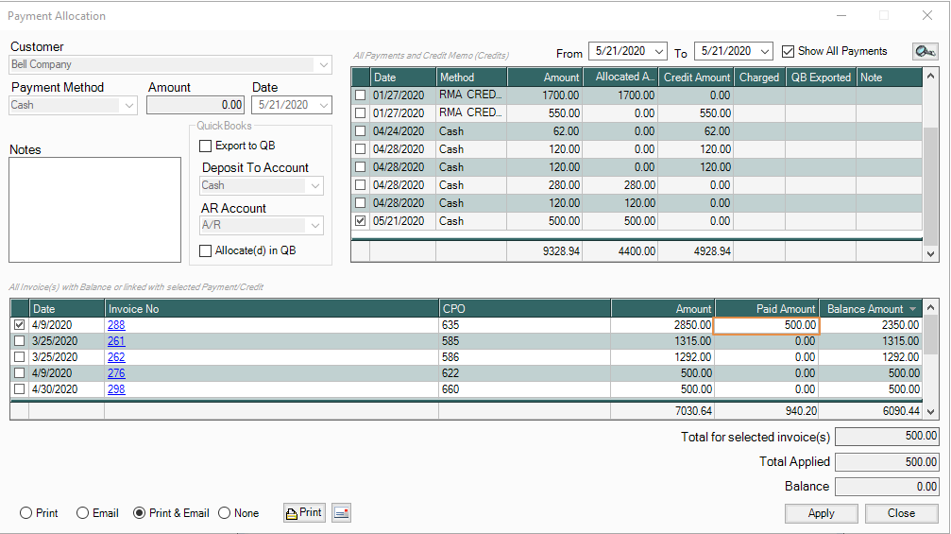Open the Customer dropdown list
This screenshot has width=951, height=534.
click(324, 65)
